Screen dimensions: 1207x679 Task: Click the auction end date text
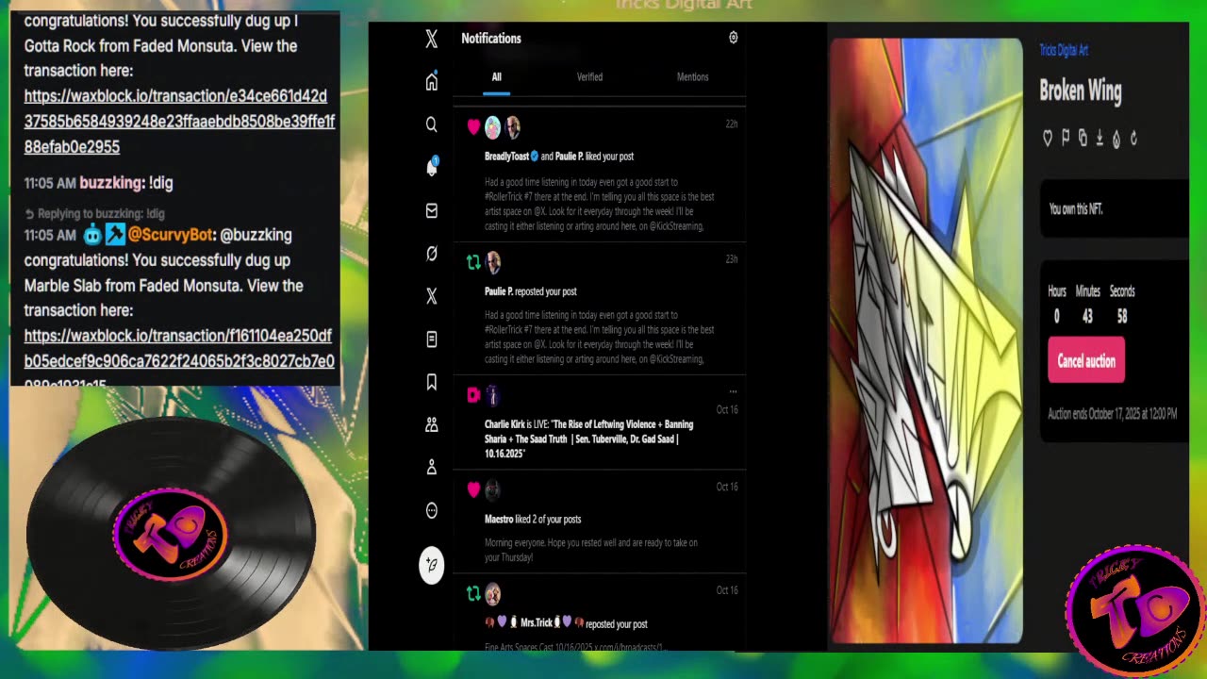click(1113, 413)
